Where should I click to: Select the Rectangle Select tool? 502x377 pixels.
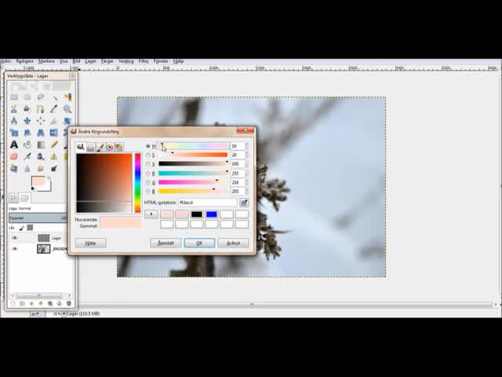click(14, 97)
